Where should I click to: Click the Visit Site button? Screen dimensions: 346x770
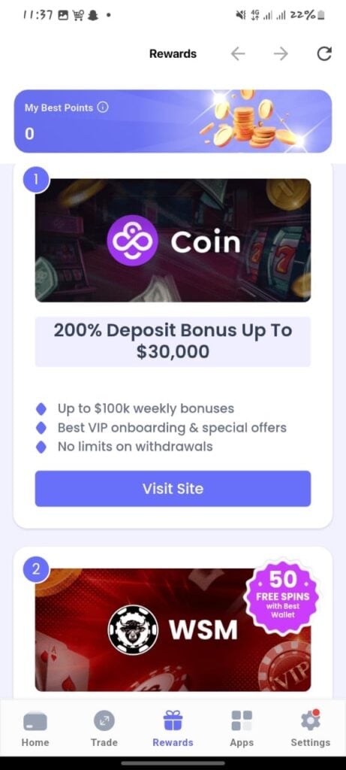173,489
